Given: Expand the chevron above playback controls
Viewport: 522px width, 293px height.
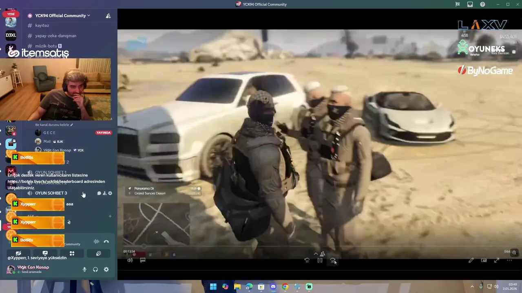Looking at the screenshot, I should 316,254.
